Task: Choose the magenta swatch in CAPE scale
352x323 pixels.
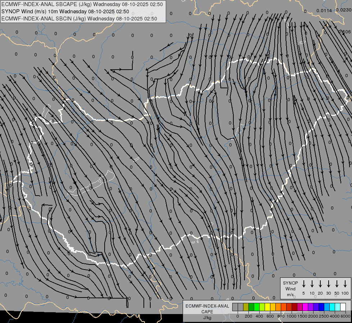Action: (x=305, y=307)
